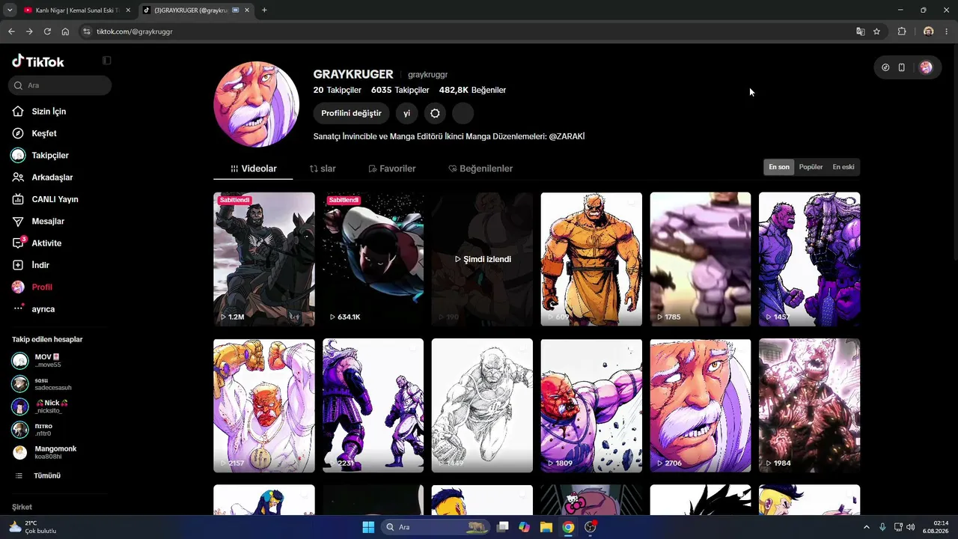Switch to the reposts tab
Screen dimensions: 958x539
[323, 168]
